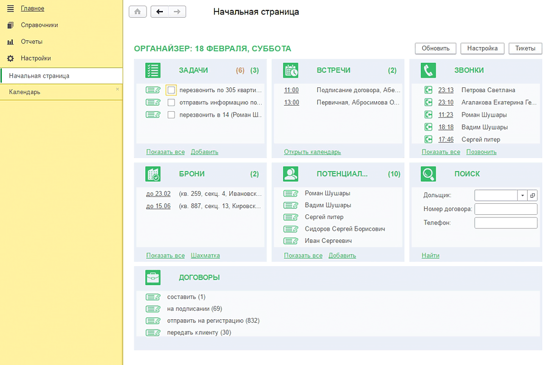The width and height of the screenshot is (549, 365).
Task: Click the open-form button next to Дольщик
Action: coord(533,195)
